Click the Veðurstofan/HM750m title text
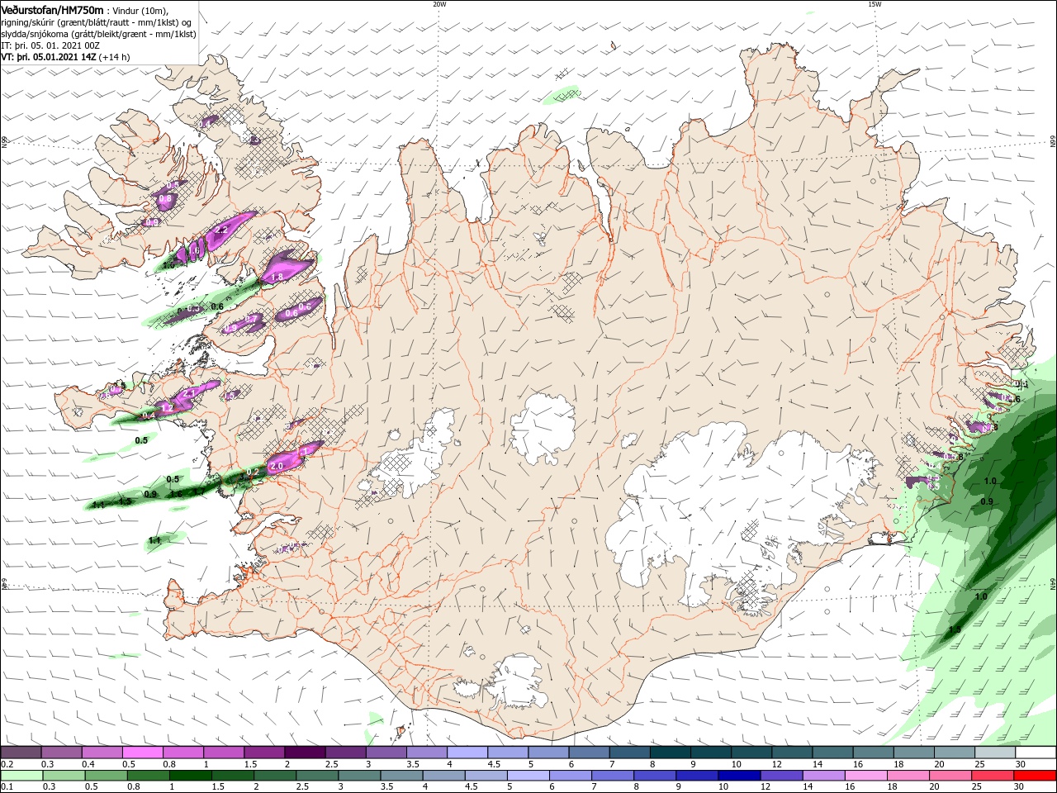 point(51,9)
